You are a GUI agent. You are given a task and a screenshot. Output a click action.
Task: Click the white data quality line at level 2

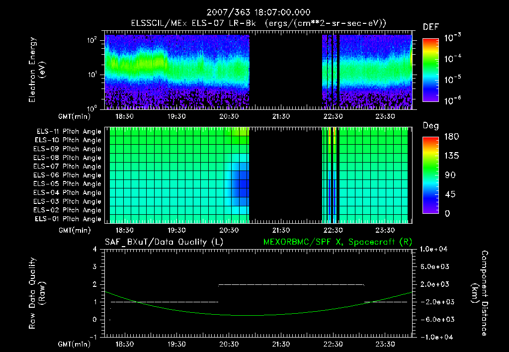(x=291, y=285)
